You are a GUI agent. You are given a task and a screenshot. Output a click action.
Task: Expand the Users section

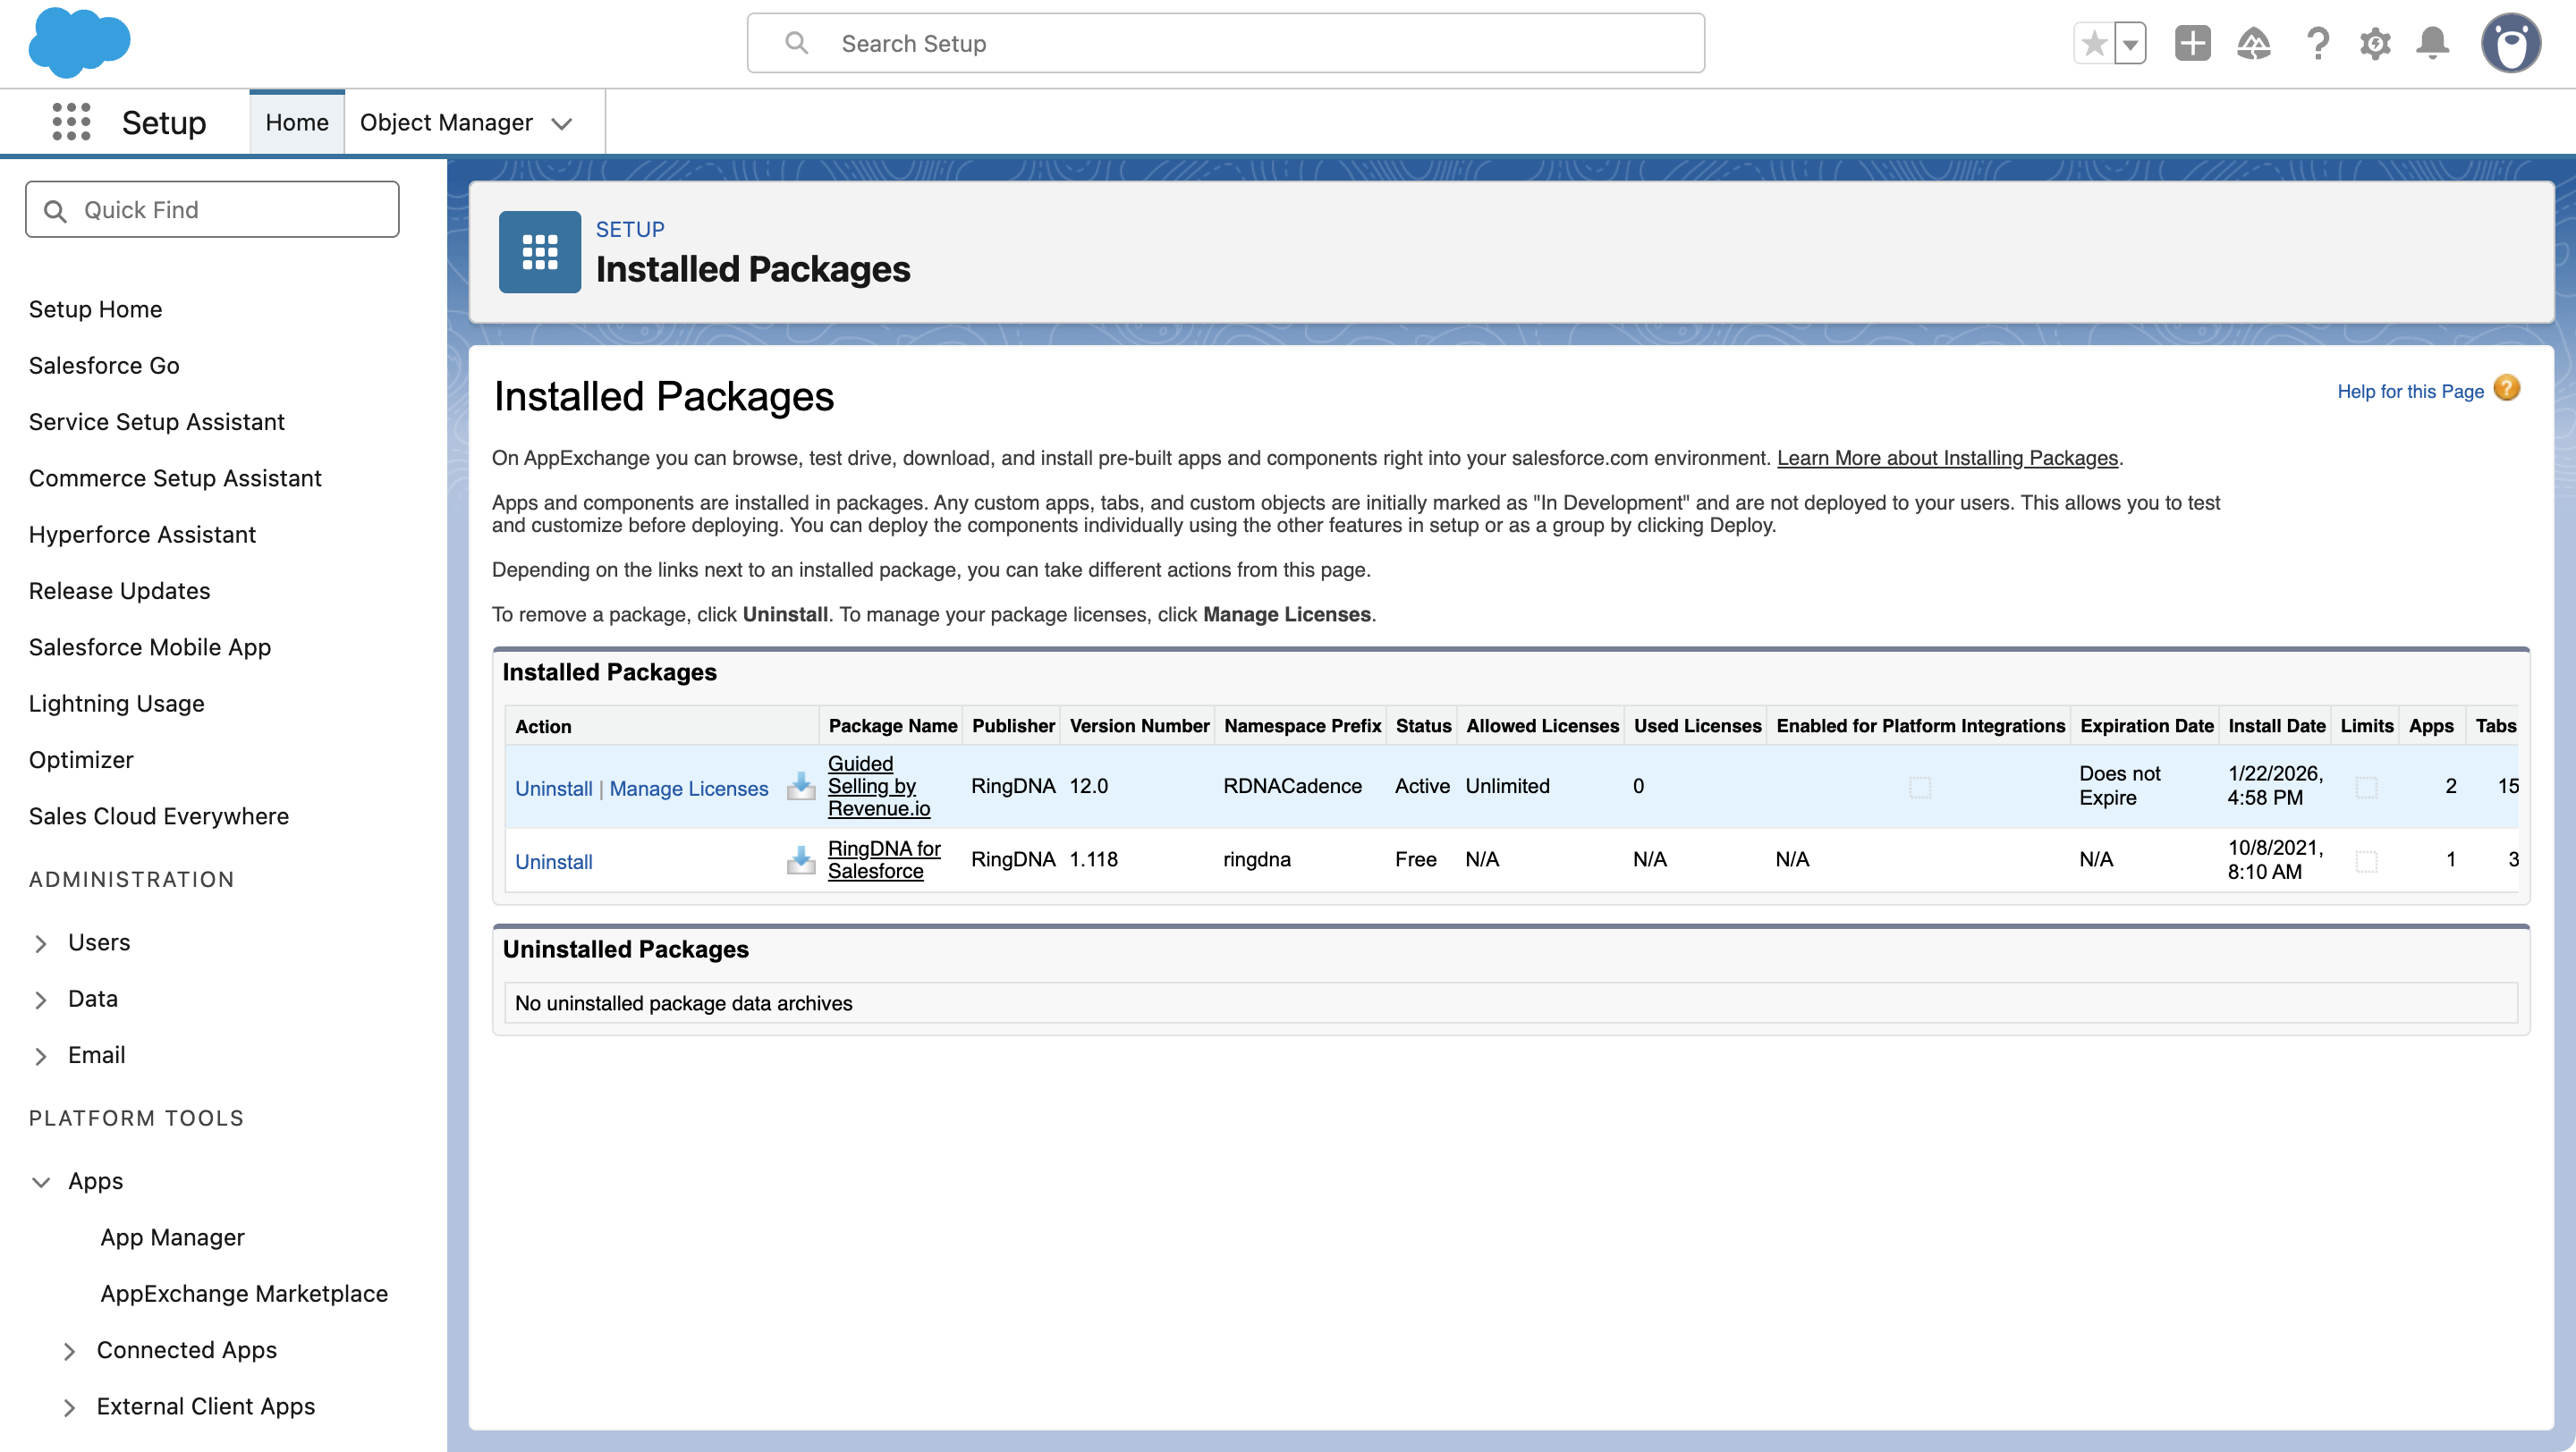tap(41, 942)
